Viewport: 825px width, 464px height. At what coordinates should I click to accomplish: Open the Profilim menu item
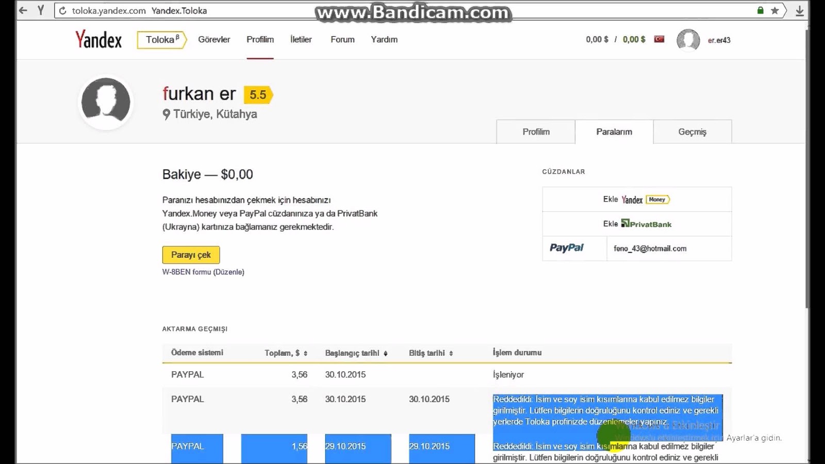coord(260,40)
